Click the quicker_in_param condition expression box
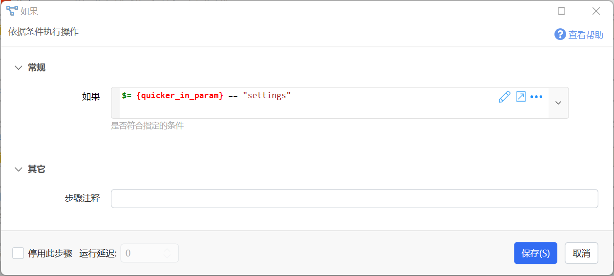The height and width of the screenshot is (276, 614). (329, 103)
